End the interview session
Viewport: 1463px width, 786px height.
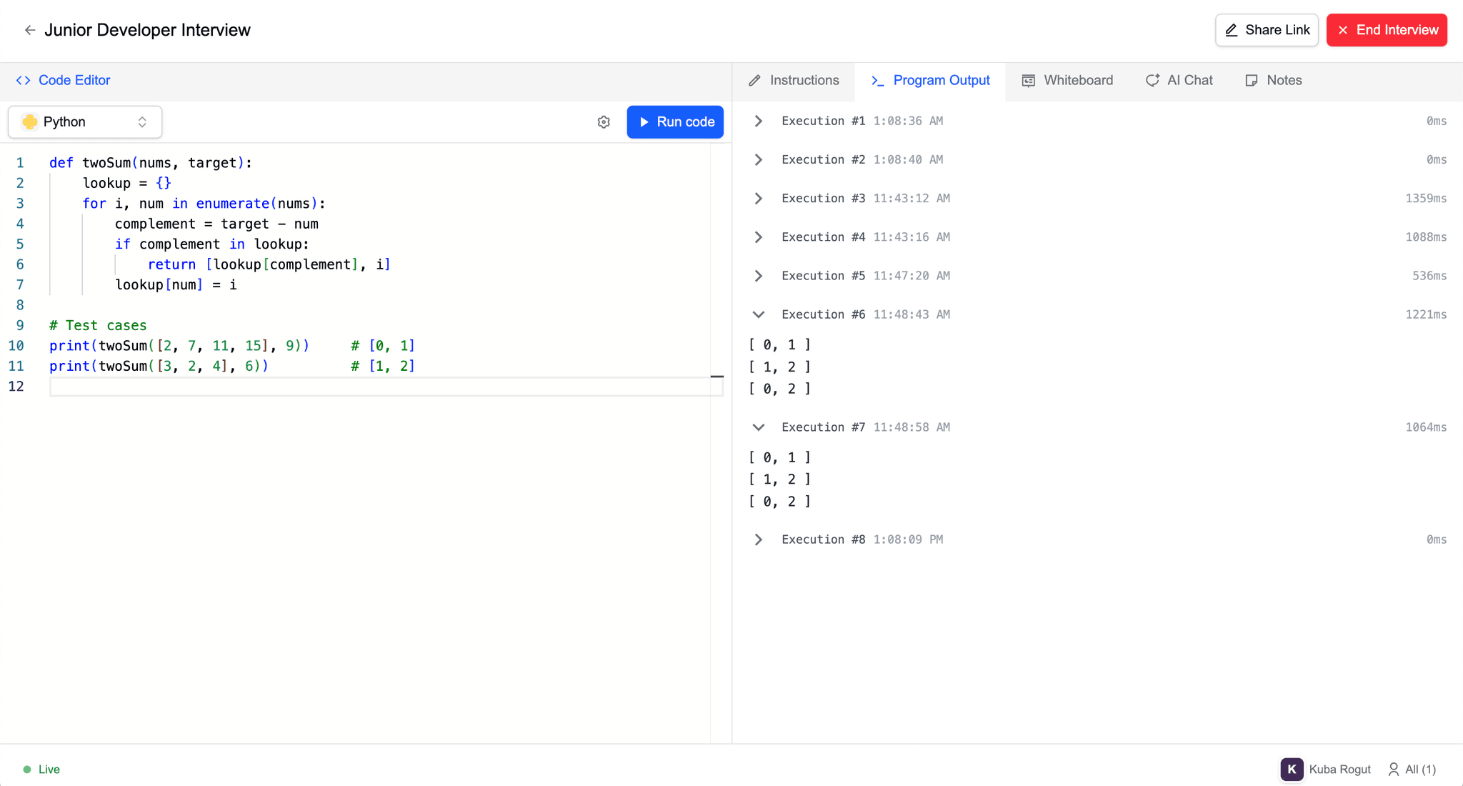pyautogui.click(x=1386, y=30)
